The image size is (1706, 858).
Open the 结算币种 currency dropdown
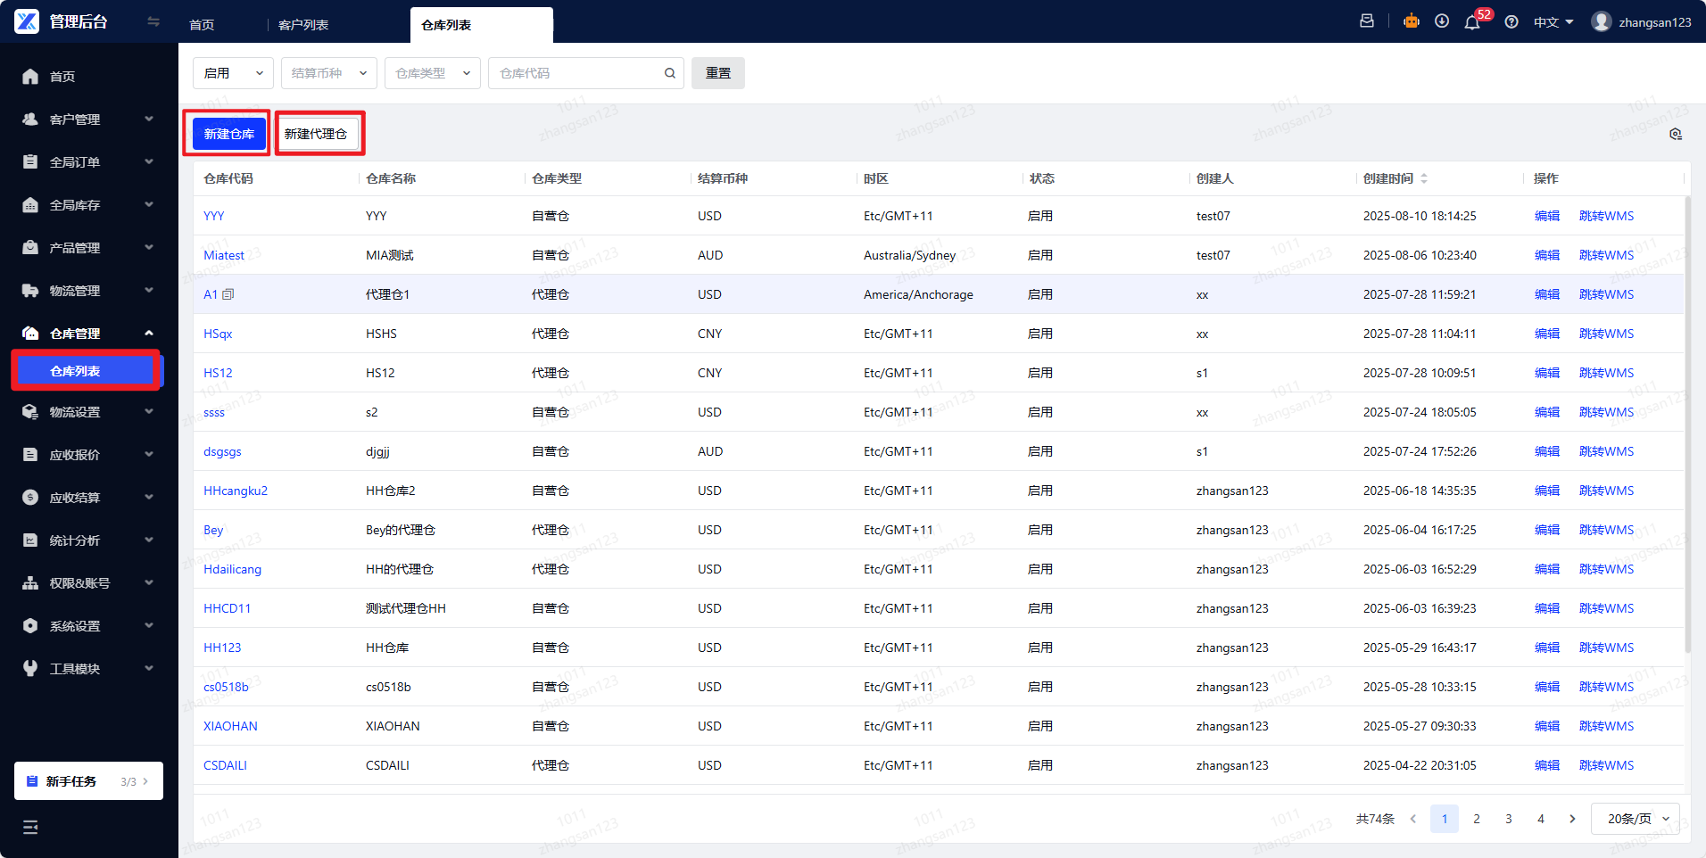pos(328,73)
